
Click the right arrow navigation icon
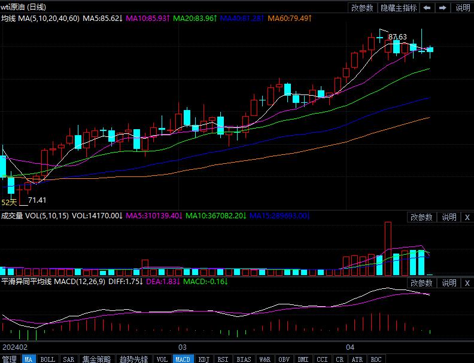(x=442, y=8)
